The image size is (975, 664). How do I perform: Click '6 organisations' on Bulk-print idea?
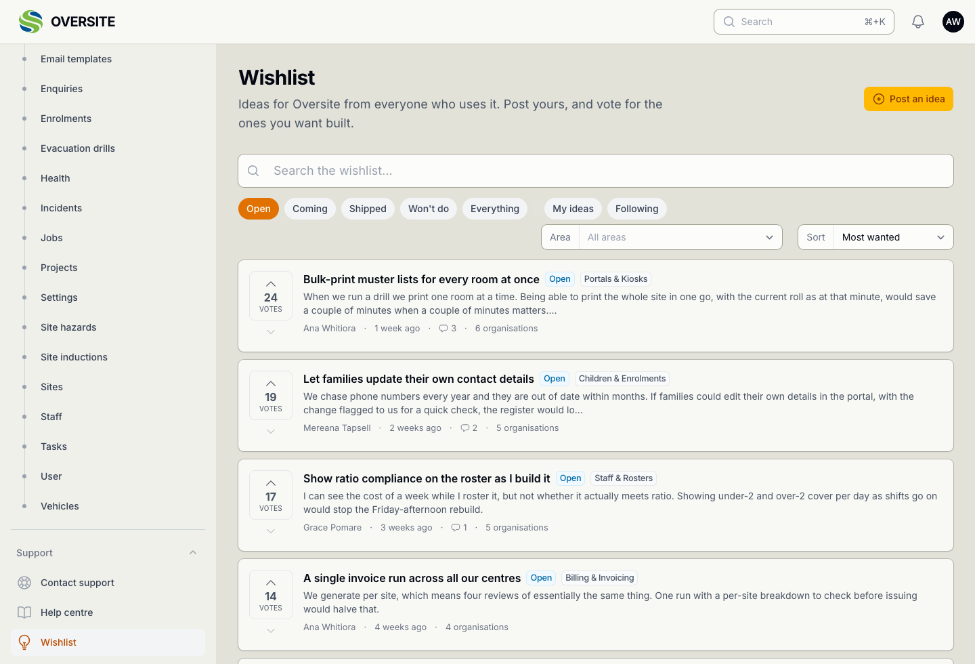(506, 329)
